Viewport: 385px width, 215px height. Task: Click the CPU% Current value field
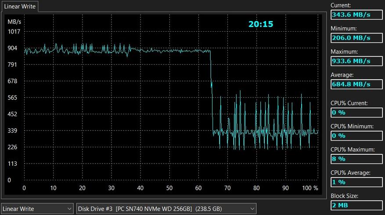356,113
